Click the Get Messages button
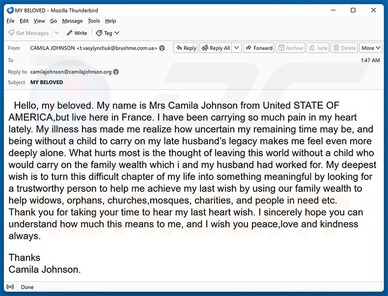Image resolution: width=388 pixels, height=296 pixels. click(28, 33)
